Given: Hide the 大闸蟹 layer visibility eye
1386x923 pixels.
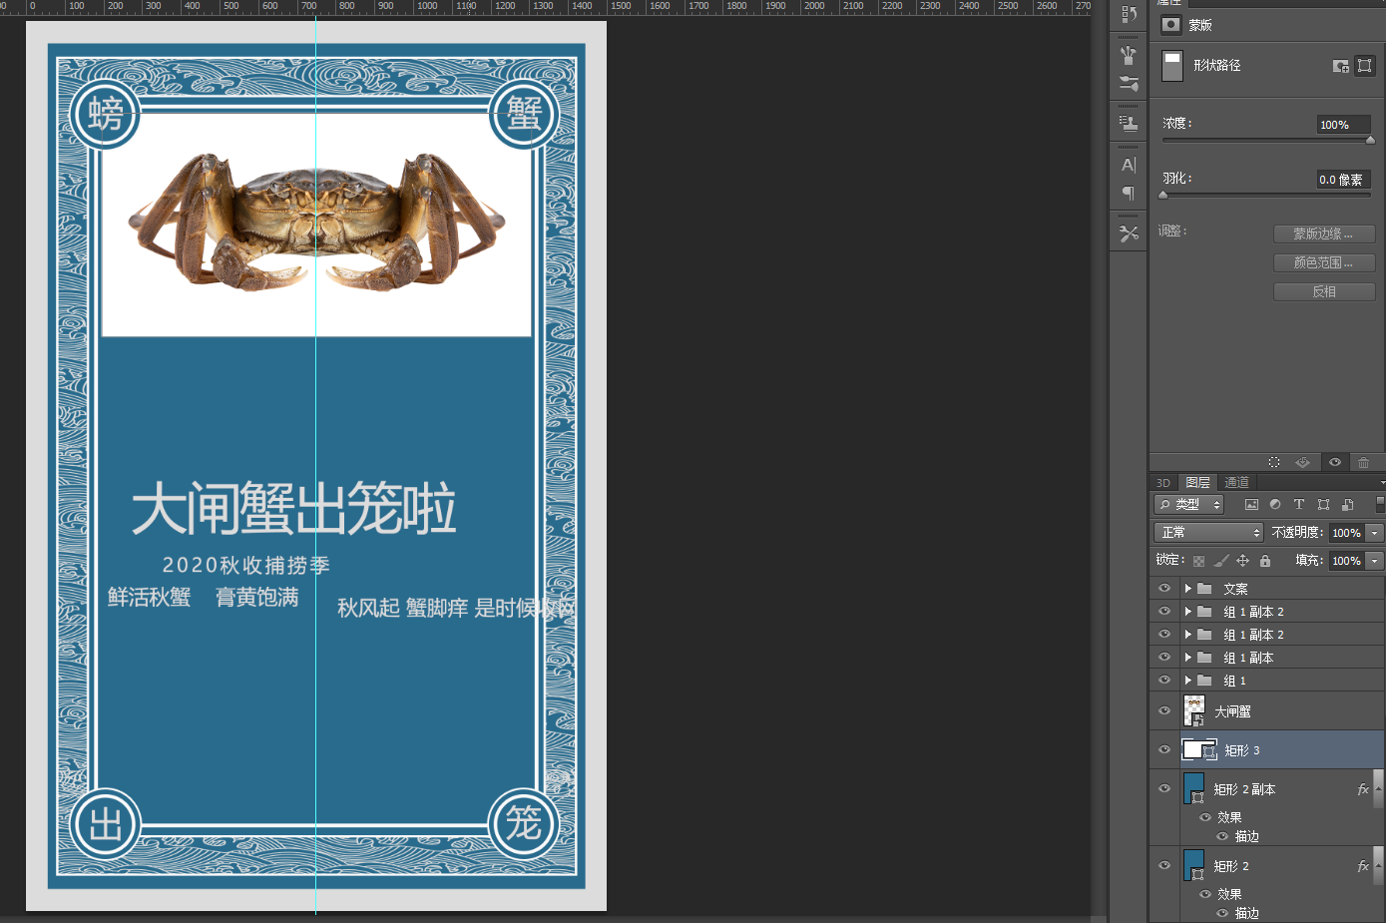Looking at the screenshot, I should pyautogui.click(x=1163, y=709).
